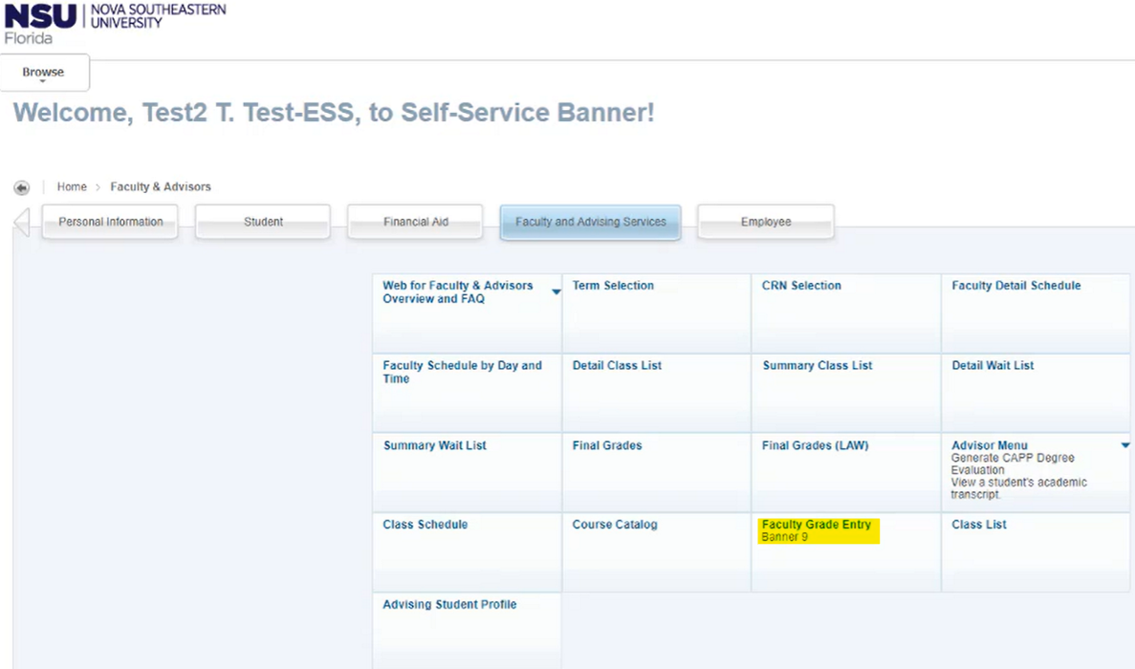Click the round back arrow icon
Viewport: 1135px width, 669px height.
(22, 187)
